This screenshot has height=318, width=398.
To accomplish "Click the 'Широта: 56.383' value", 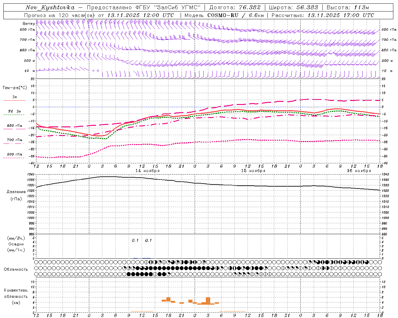I will coord(294,7).
